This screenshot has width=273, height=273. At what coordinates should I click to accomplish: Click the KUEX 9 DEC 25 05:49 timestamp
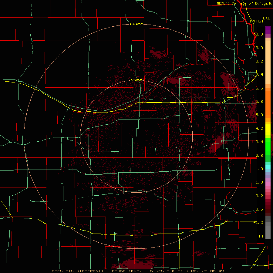(198, 271)
